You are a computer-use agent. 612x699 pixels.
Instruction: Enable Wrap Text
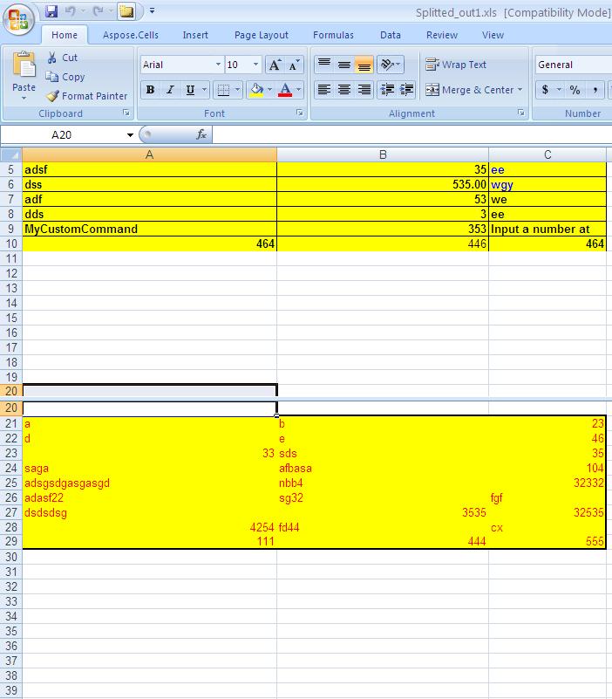(456, 65)
